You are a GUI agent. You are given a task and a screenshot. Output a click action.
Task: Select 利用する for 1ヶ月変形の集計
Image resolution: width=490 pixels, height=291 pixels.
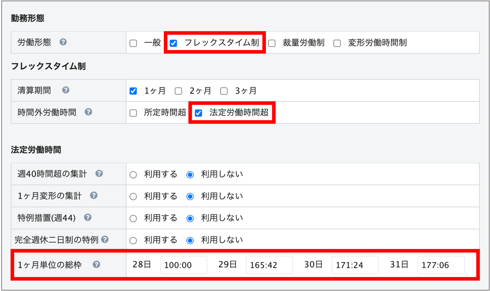133,197
